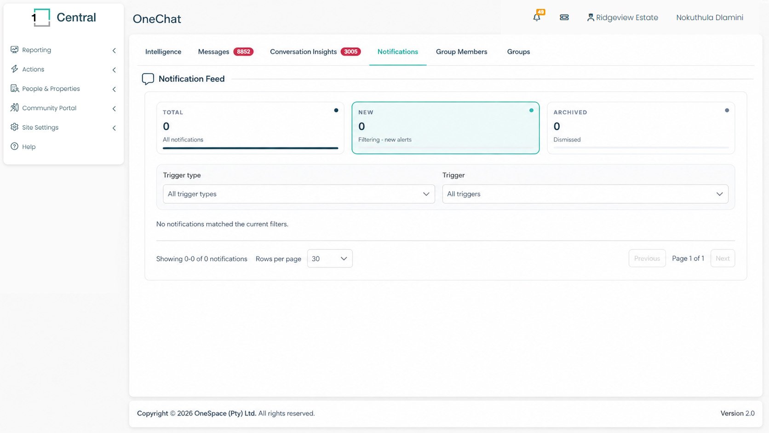Open Nokuthula Dlamini user menu

click(x=710, y=17)
